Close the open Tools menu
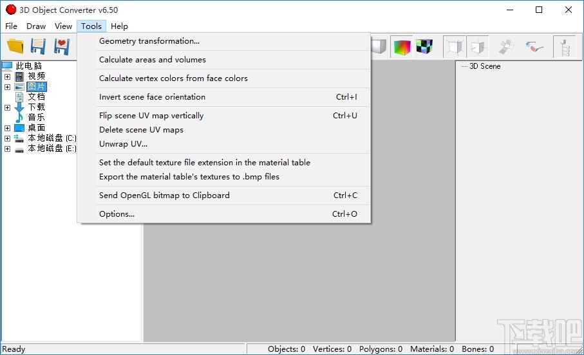This screenshot has height=355, width=584. pyautogui.click(x=91, y=26)
